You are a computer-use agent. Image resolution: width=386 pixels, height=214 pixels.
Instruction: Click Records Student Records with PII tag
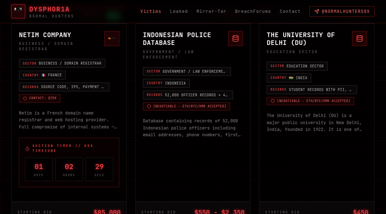(x=312, y=90)
